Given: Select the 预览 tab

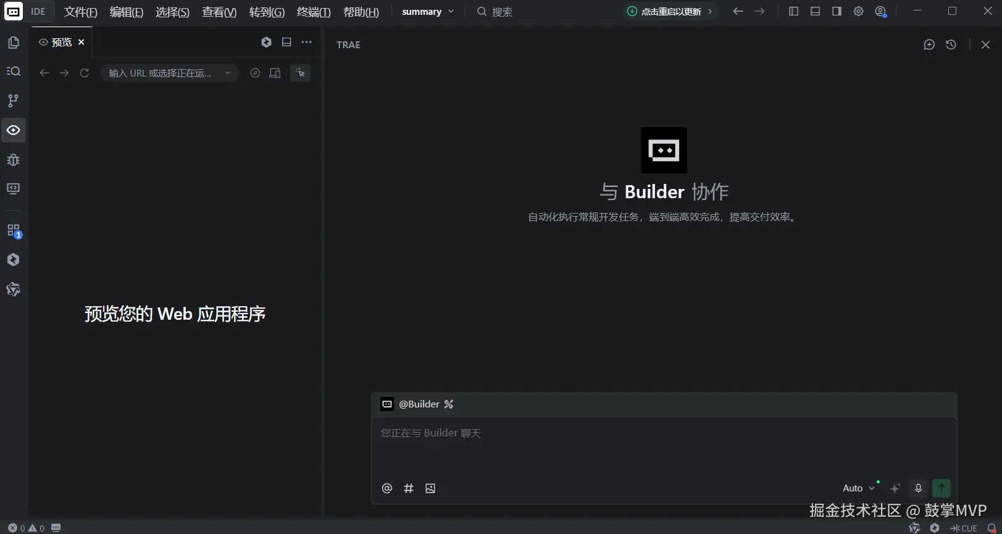Looking at the screenshot, I should [x=61, y=42].
